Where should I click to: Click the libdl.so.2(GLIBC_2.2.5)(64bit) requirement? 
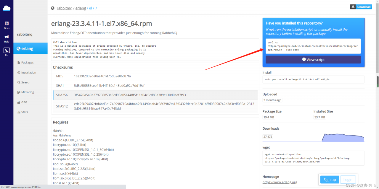74,169
